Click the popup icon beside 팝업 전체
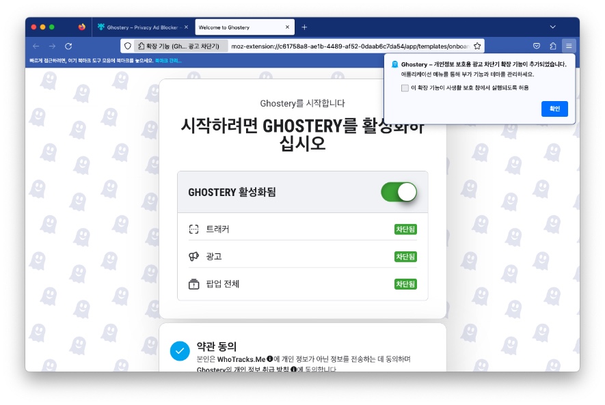This screenshot has width=605, height=405. tap(193, 284)
